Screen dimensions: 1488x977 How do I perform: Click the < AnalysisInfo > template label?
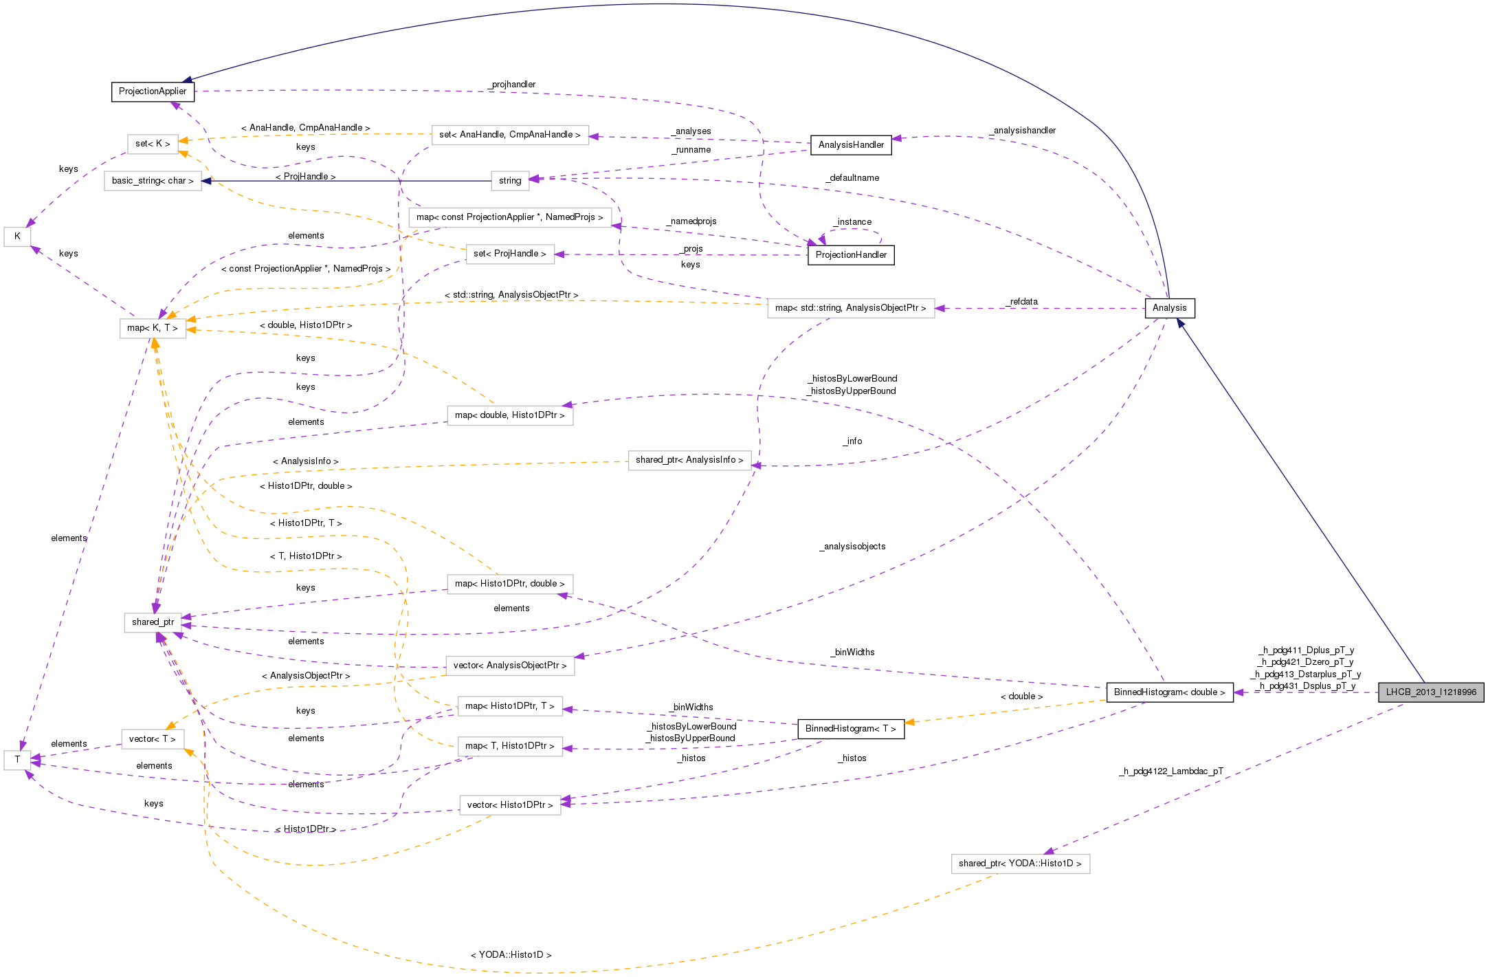305,461
